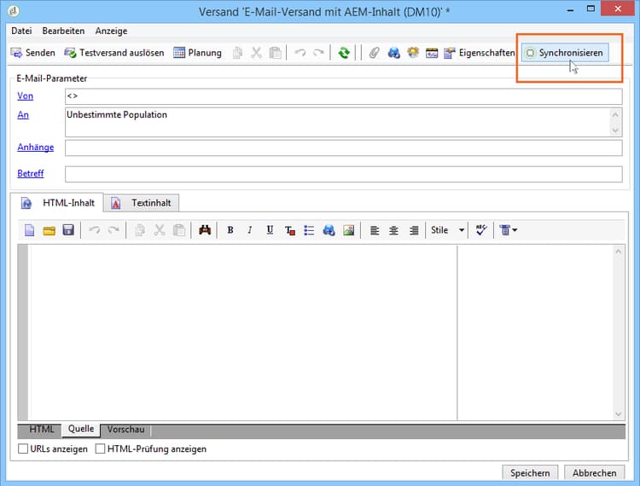Viewport: 640px width, 486px height.
Task: Click the Anhänge link
Action: click(36, 148)
